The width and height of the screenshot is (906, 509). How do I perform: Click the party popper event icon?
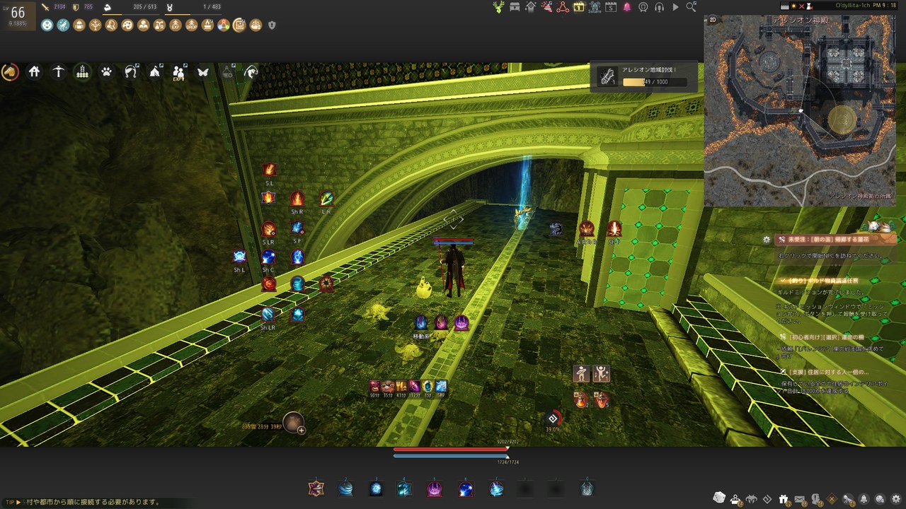point(547,7)
